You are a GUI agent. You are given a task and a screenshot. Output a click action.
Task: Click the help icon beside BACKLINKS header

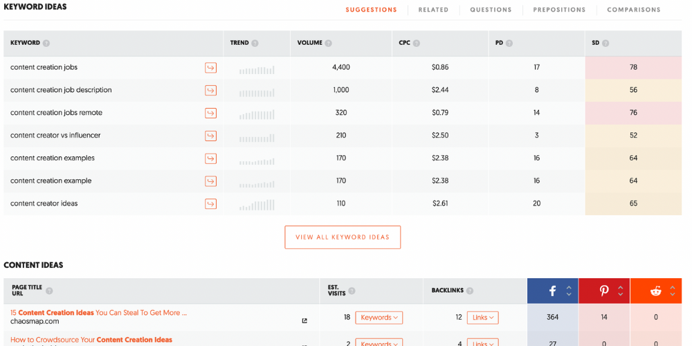[x=470, y=291]
